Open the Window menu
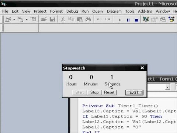Screen dimensions: 177x133 (163, 11)
